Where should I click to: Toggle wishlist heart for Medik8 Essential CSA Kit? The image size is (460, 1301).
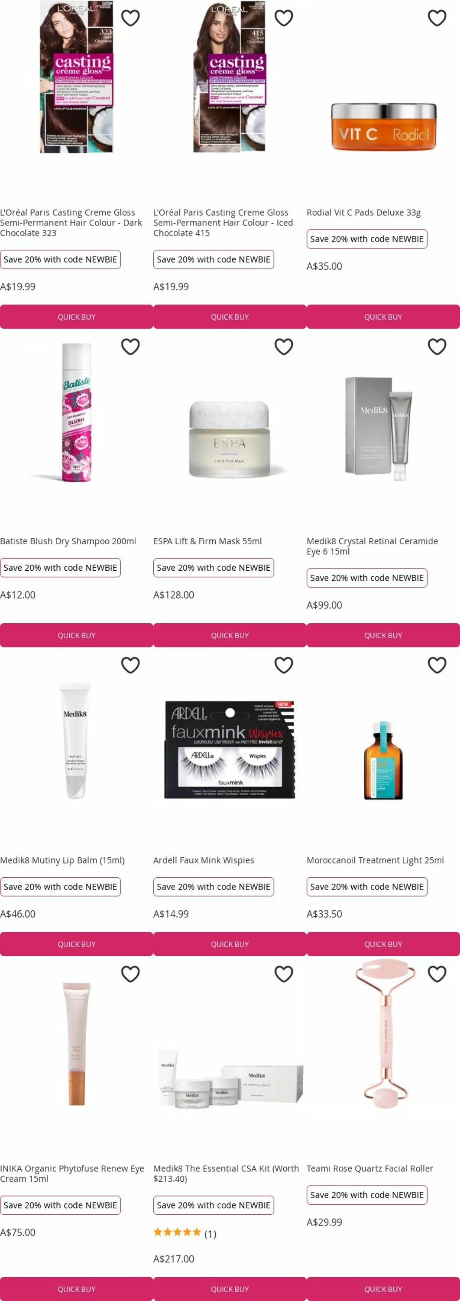(283, 974)
